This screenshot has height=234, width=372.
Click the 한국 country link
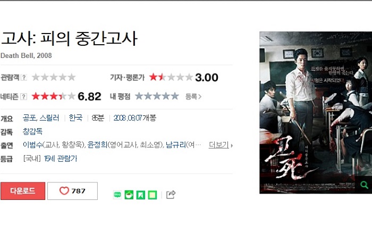point(75,118)
